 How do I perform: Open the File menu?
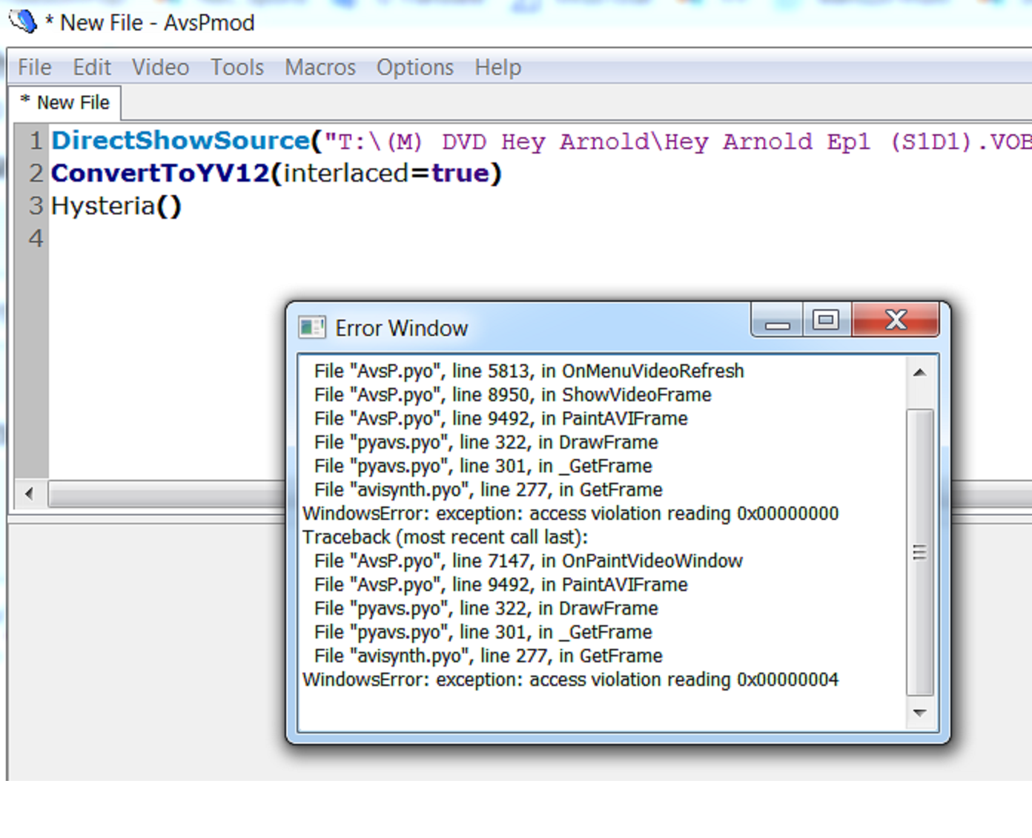pyautogui.click(x=35, y=67)
